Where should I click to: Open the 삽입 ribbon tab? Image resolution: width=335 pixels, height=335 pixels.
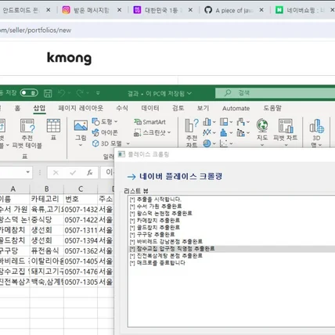click(39, 108)
